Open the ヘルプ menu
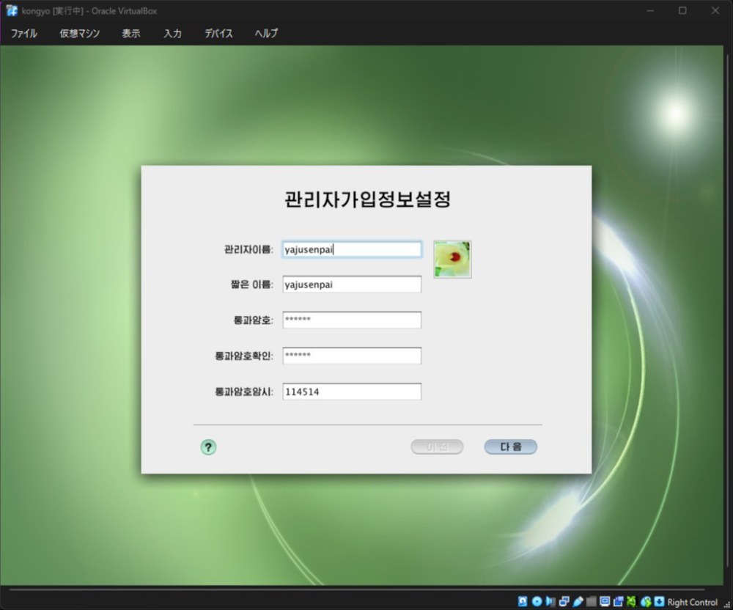The height and width of the screenshot is (610, 733). coord(266,33)
